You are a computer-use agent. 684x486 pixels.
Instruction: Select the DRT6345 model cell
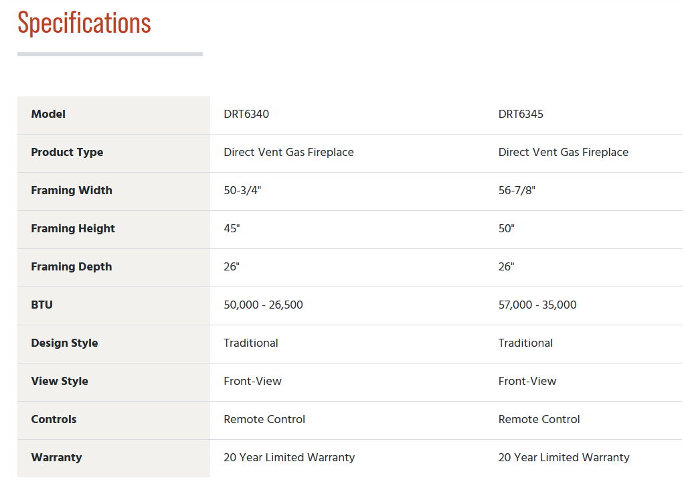[x=521, y=114]
